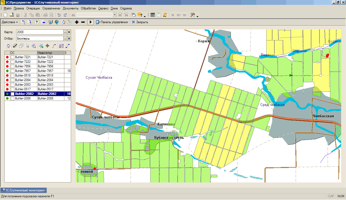Click the globe map icon
The width and height of the screenshot is (346, 200).
click(57, 22)
